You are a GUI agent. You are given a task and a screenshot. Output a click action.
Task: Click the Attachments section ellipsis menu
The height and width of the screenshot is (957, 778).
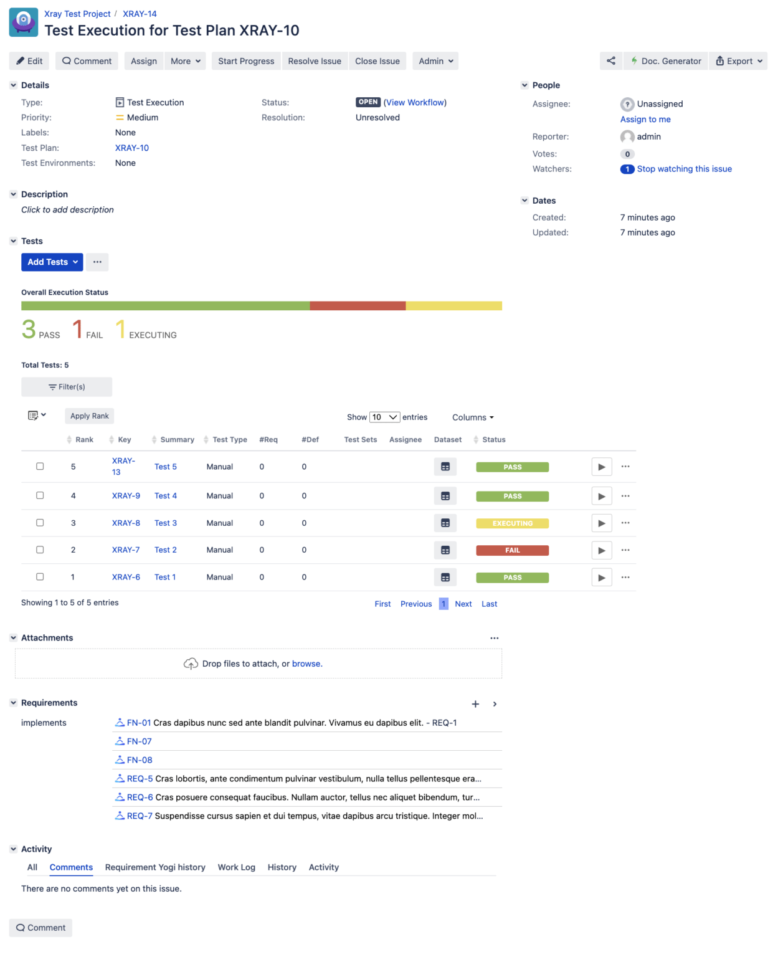point(495,637)
